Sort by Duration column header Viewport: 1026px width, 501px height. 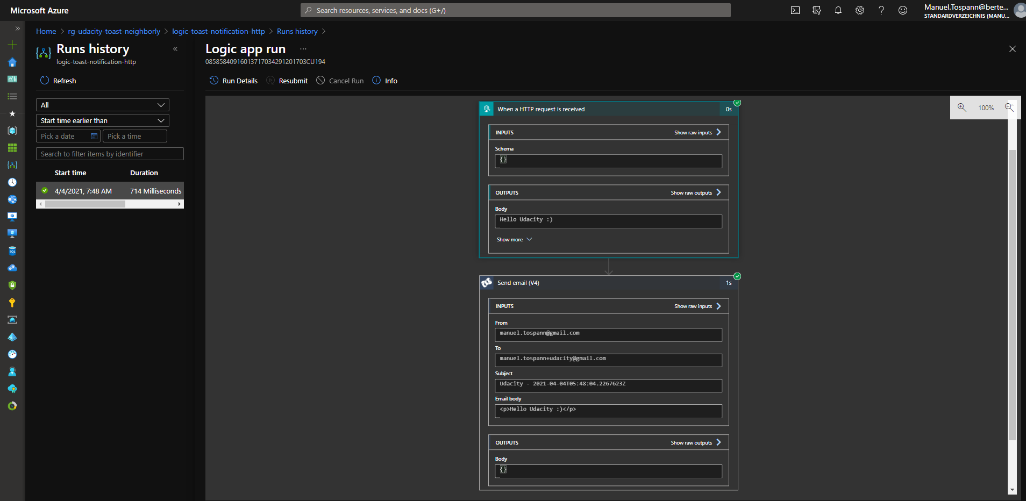pos(144,173)
